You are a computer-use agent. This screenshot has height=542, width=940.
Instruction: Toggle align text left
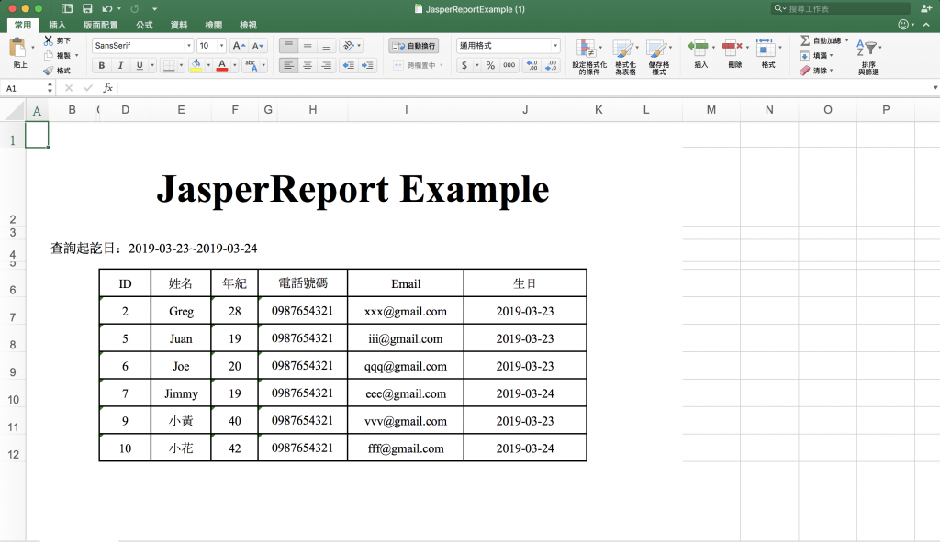tap(288, 65)
